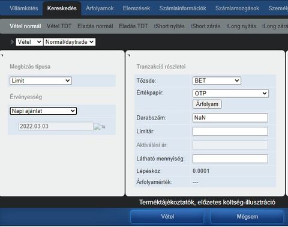This screenshot has height=227, width=288.
Task: Open the calendar icon beside the date
Action: (100, 127)
